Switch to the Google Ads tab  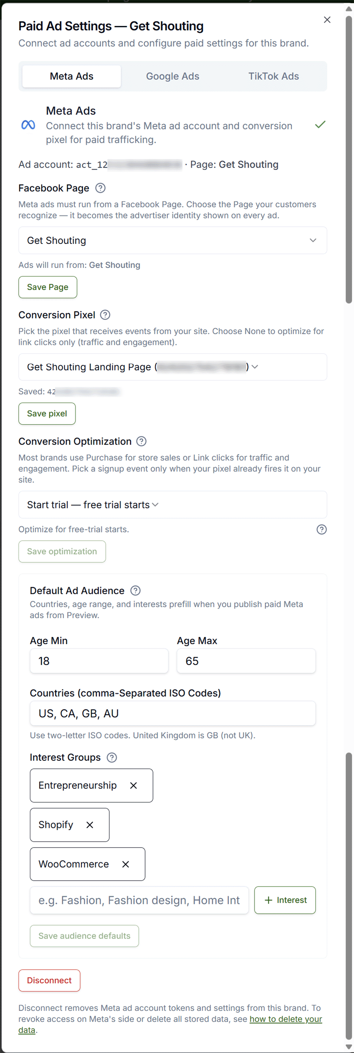173,76
